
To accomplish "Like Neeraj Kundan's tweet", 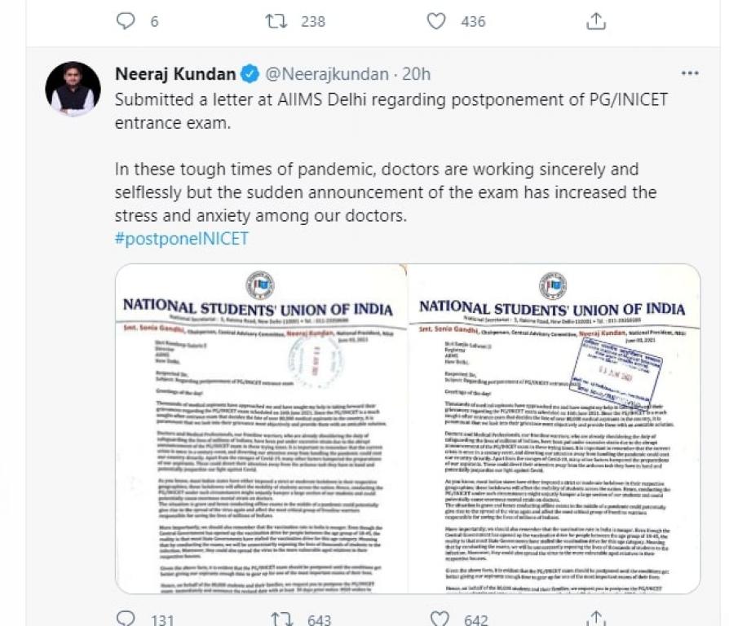I will pos(441,619).
